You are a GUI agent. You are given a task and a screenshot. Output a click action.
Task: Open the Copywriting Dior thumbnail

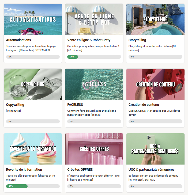coord(33,84)
